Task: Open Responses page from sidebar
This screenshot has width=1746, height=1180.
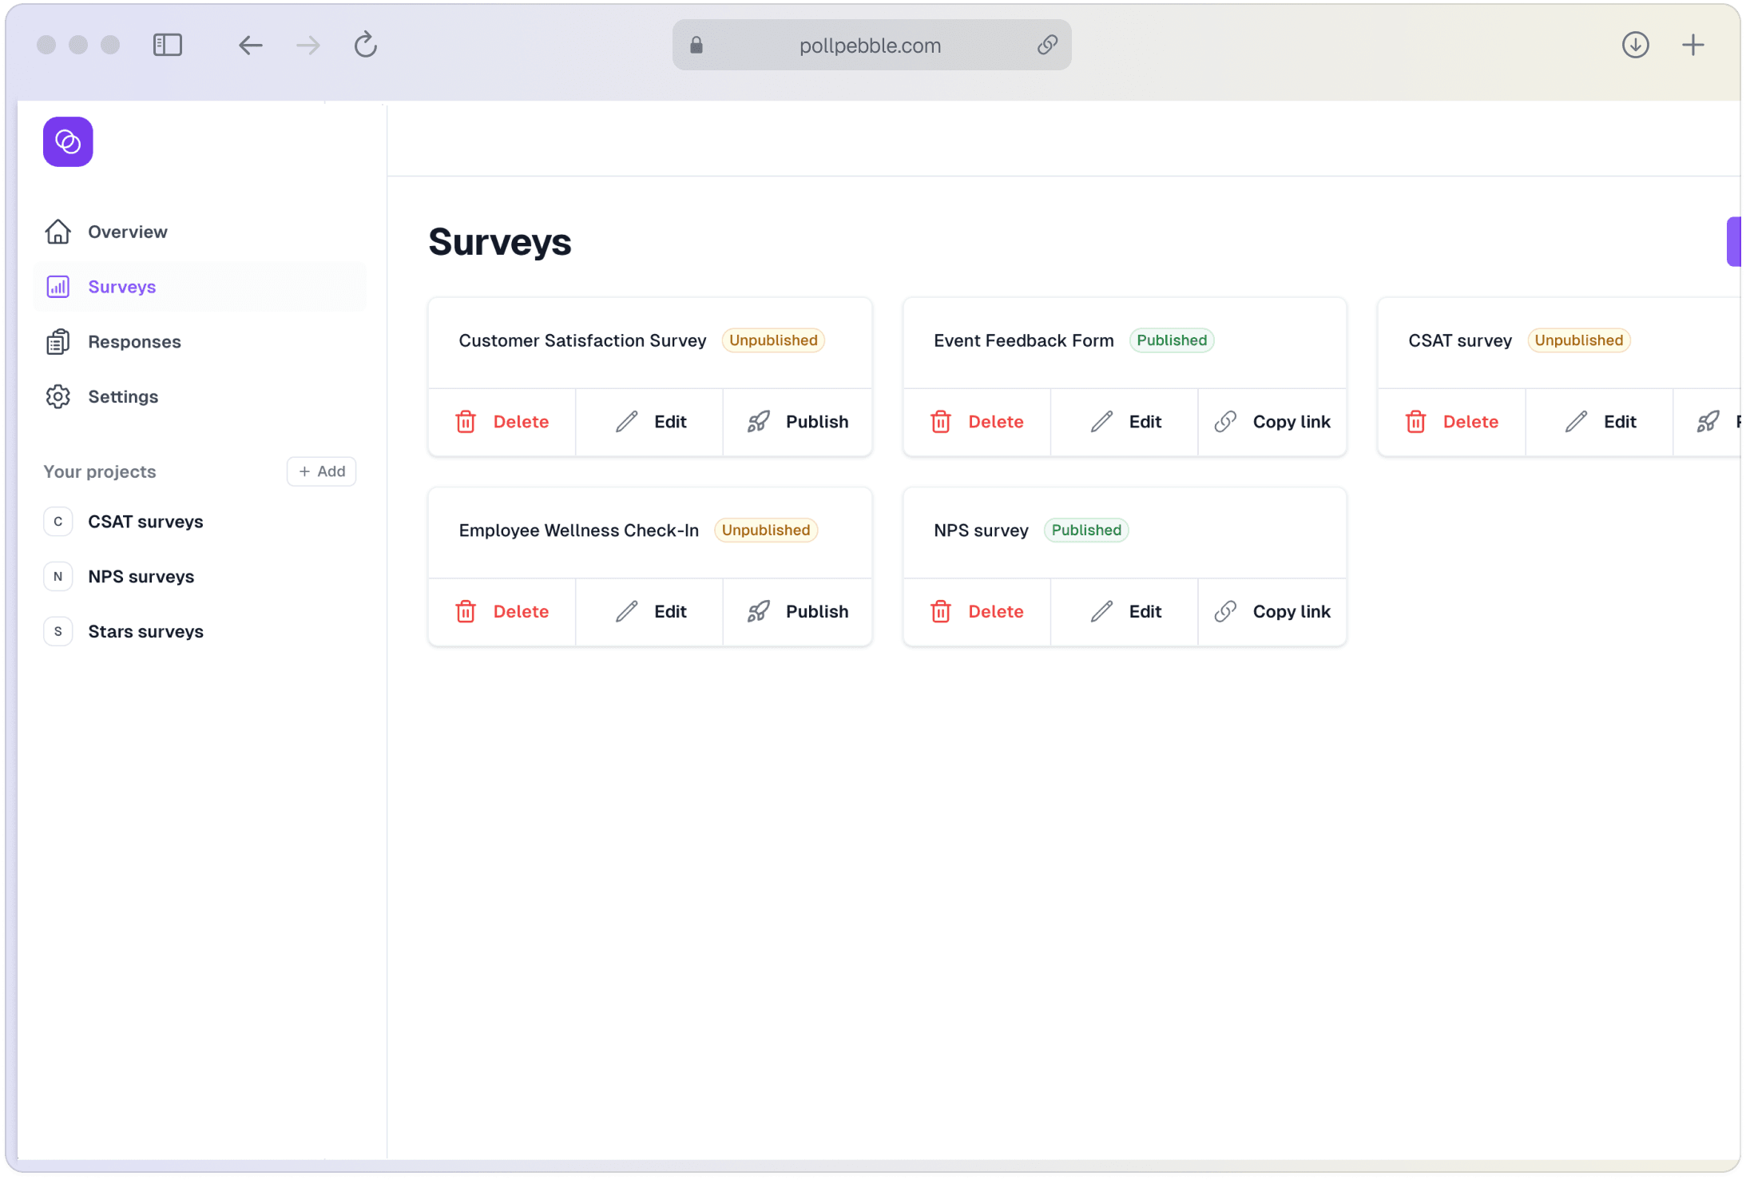Action: point(134,342)
